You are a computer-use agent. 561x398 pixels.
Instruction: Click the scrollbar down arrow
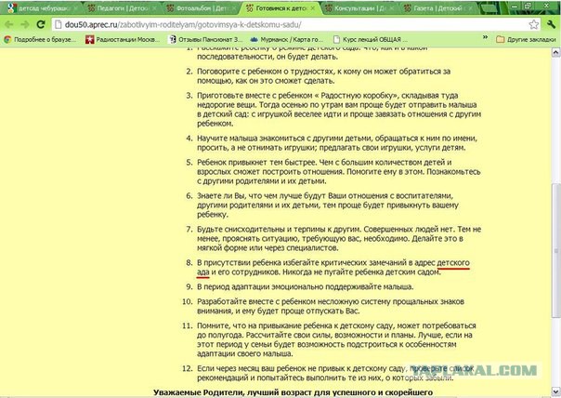(555, 391)
